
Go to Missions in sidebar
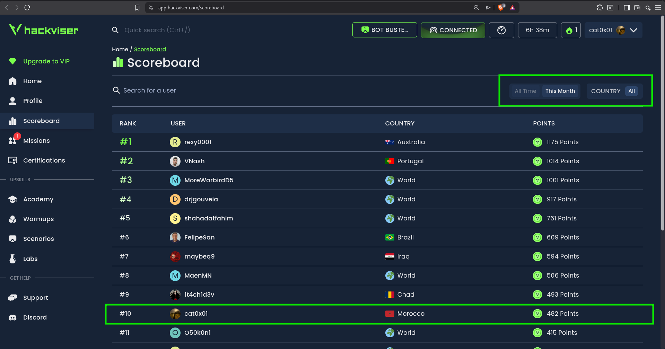coord(47,141)
